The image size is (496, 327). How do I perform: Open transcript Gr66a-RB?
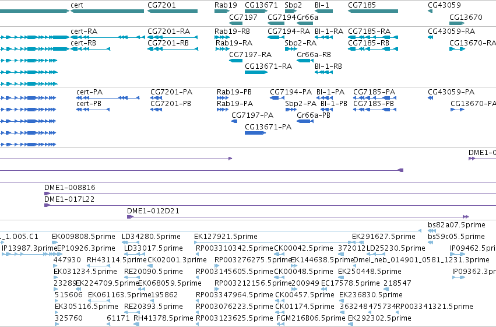[x=314, y=55]
